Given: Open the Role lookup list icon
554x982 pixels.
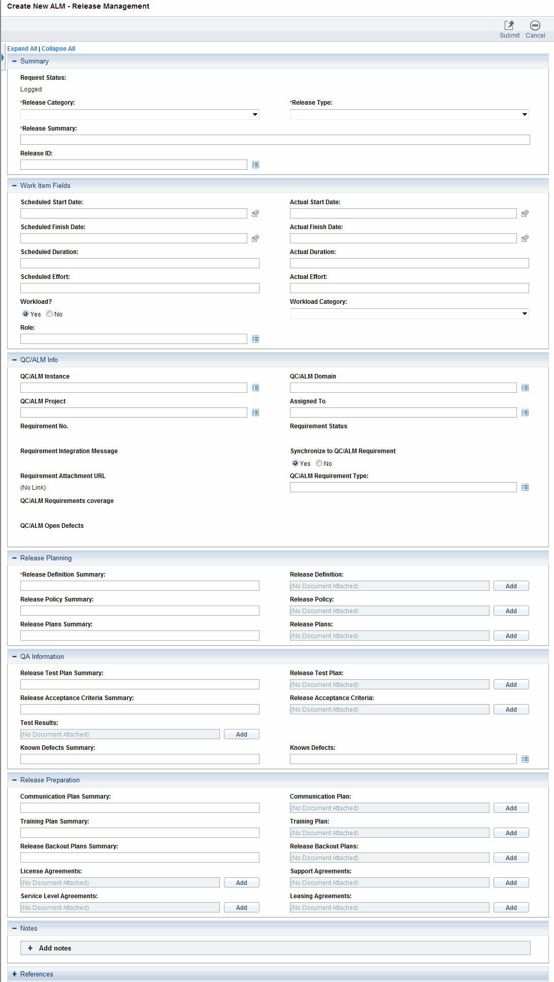Looking at the screenshot, I should pyautogui.click(x=255, y=339).
